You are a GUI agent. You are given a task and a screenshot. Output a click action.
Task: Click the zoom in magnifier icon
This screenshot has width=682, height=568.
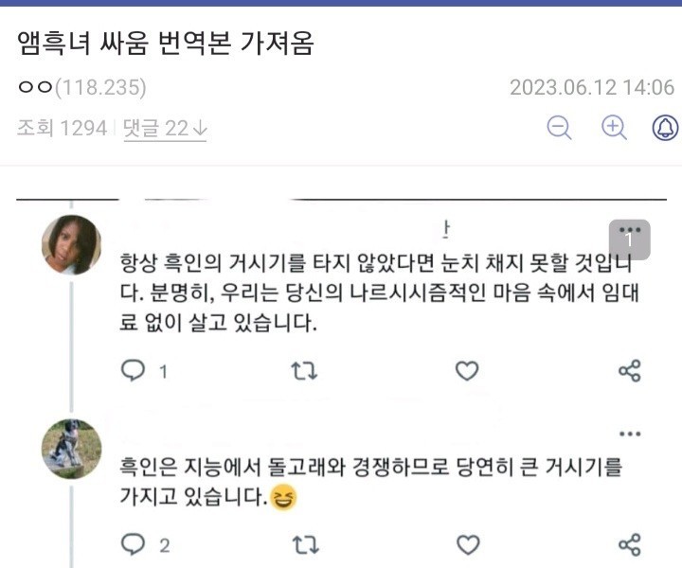coord(615,128)
